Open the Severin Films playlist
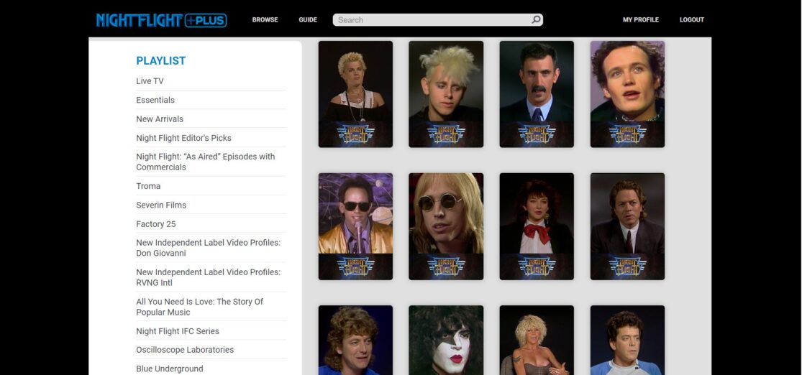The image size is (802, 375). (x=161, y=205)
